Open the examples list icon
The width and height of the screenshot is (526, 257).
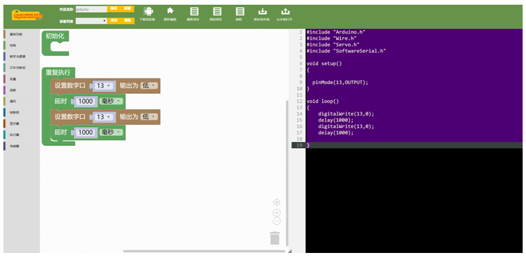(x=240, y=11)
